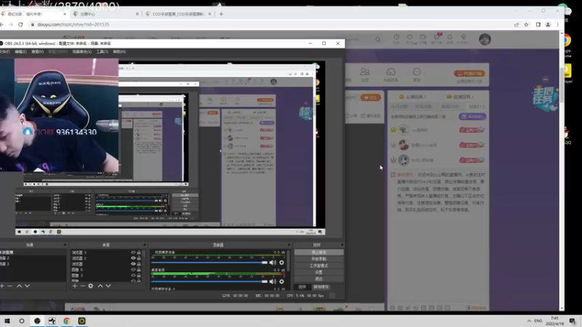Remove selected source with minus icon
Viewport: 582px width, 327px height.
pos(82,286)
